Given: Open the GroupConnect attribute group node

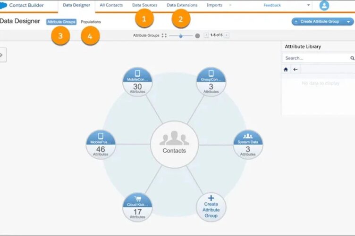Looking at the screenshot, I should coord(211,82).
